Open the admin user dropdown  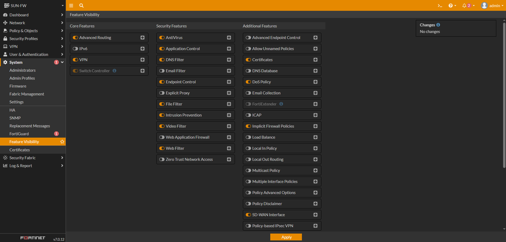(492, 6)
